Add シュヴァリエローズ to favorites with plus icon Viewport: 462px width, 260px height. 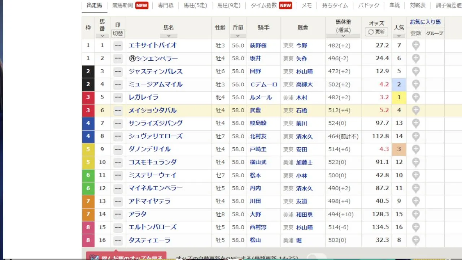click(x=416, y=136)
